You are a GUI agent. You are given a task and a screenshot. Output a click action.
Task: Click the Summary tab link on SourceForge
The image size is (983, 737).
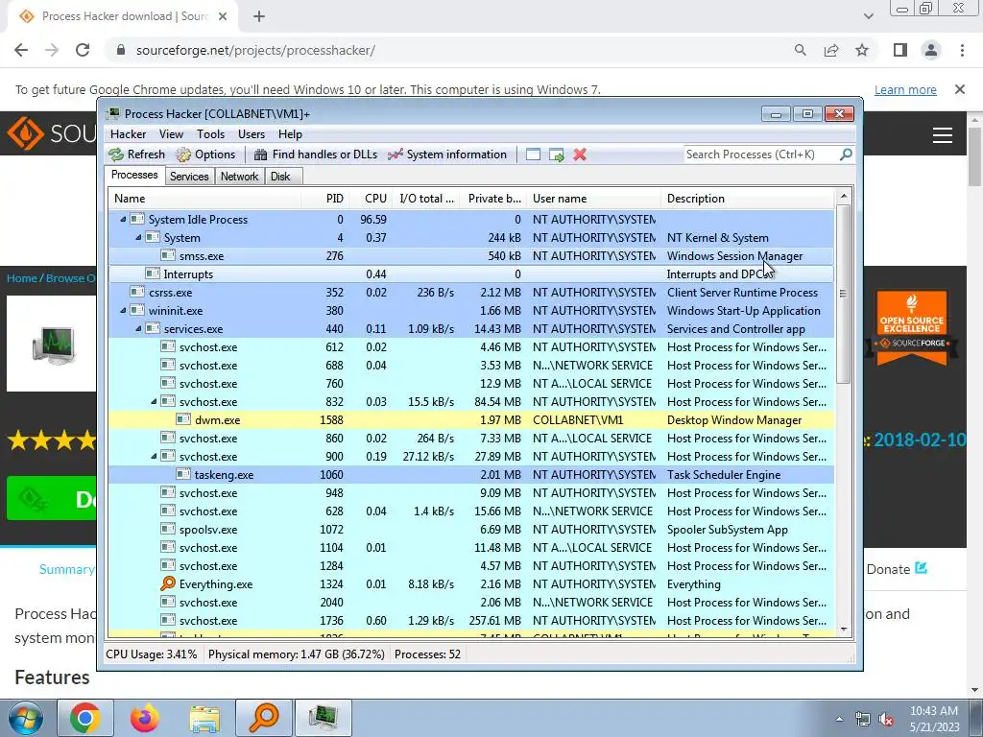[66, 569]
